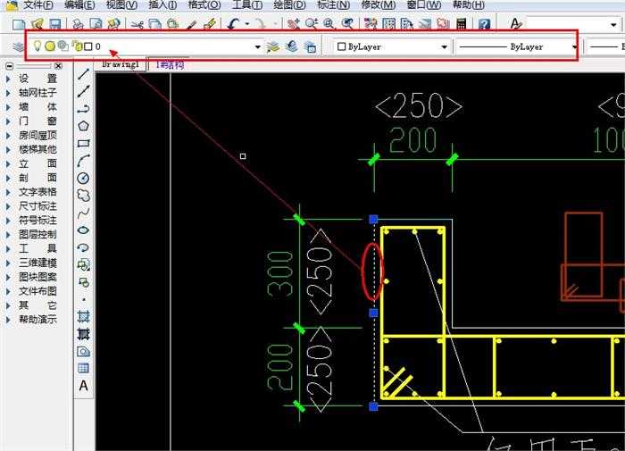Undo last action with the Undo arrow

(x=233, y=25)
